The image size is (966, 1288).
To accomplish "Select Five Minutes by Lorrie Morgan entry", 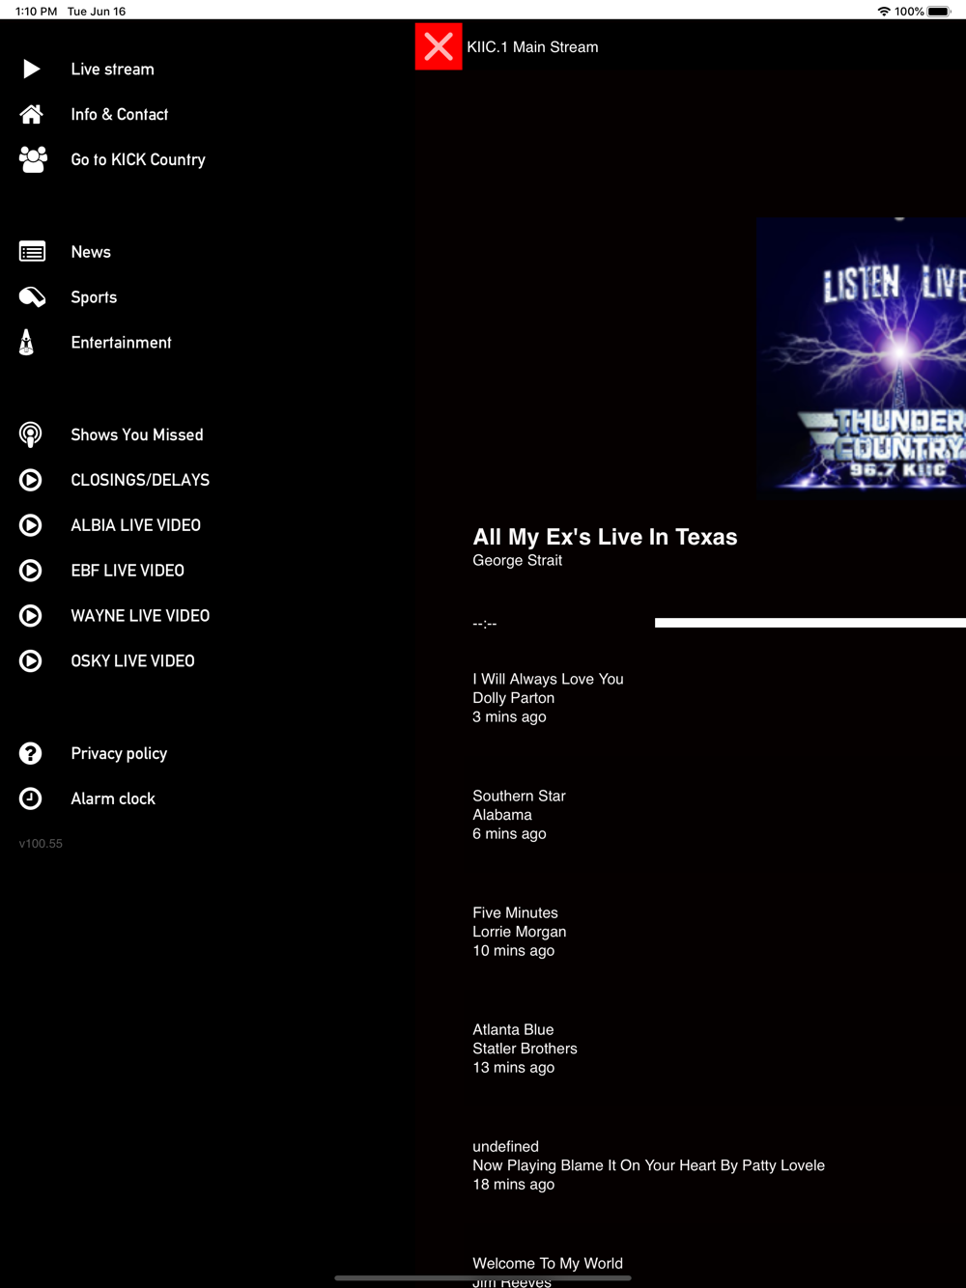I will [x=519, y=932].
